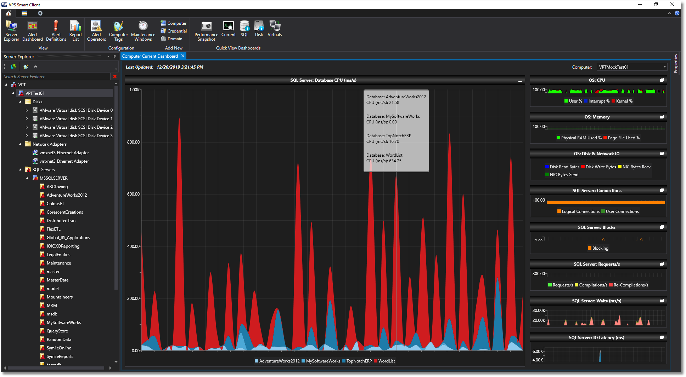Click the Alert Operators icon
Viewport: 686px width, 377px height.
click(x=96, y=30)
